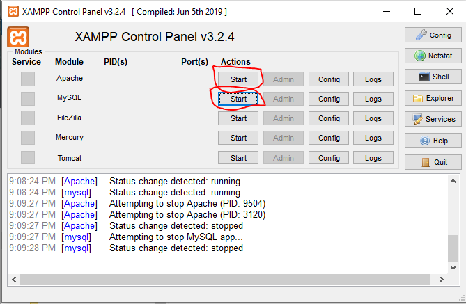Open Config with the wrench icon
Viewport: 466px width, 304px height.
pos(433,35)
